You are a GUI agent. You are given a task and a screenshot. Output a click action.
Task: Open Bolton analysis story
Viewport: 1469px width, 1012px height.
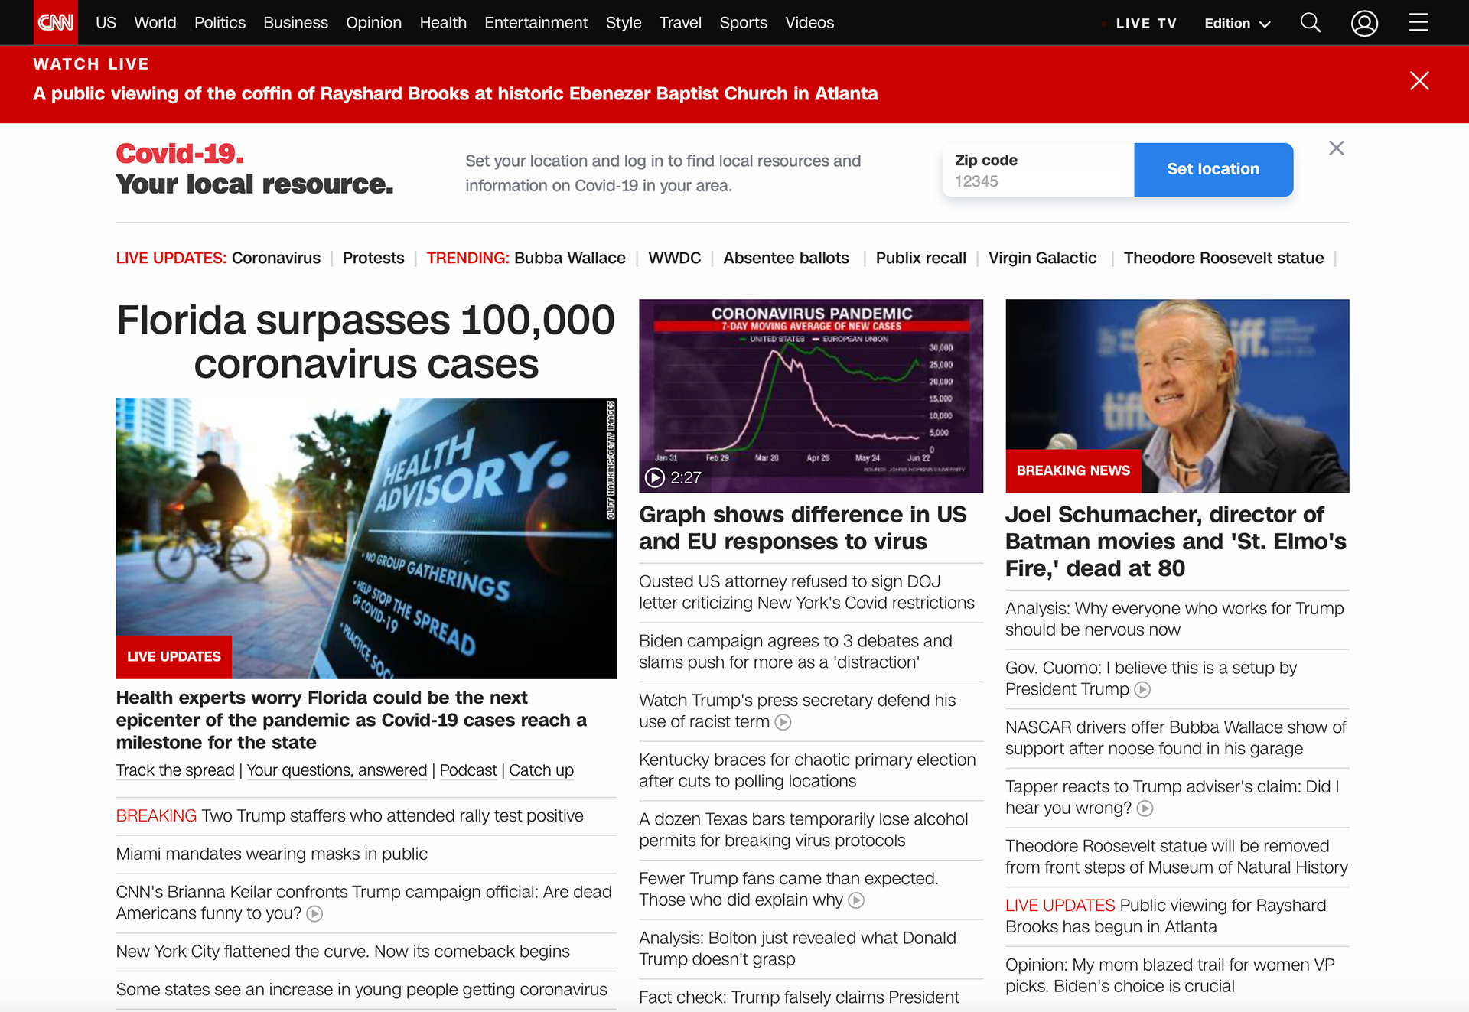pos(797,949)
